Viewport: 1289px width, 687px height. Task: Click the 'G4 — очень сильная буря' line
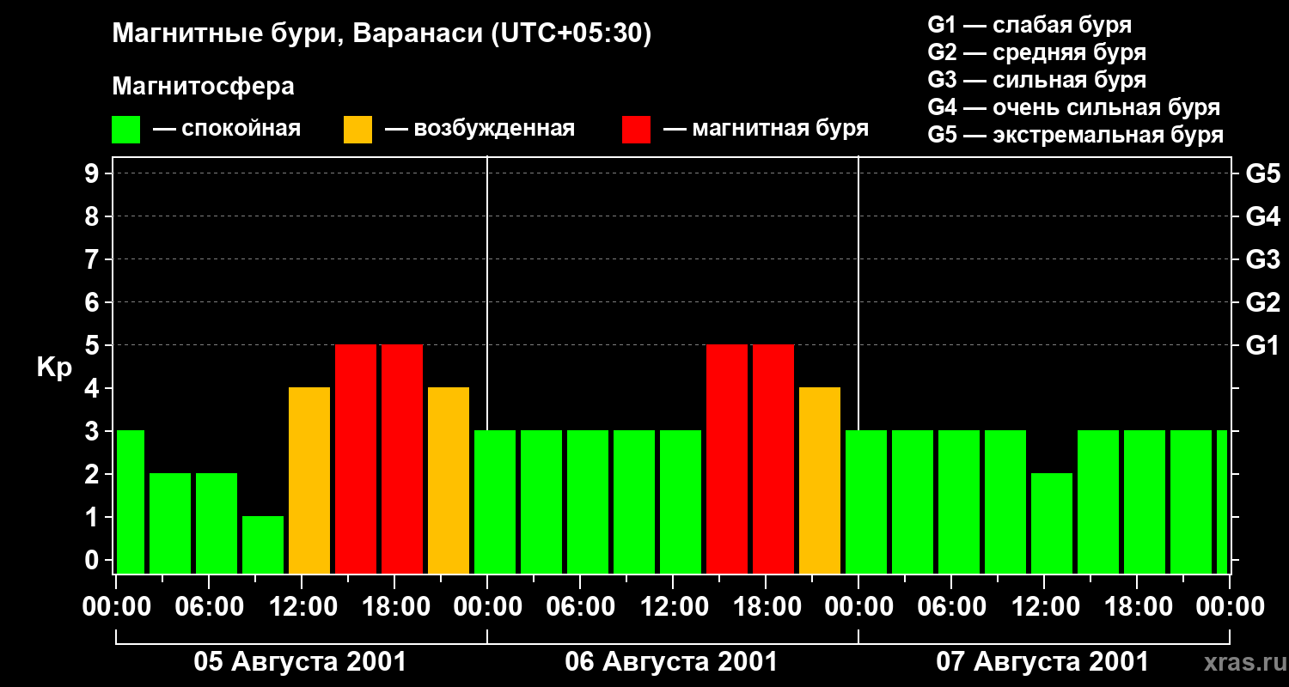[1073, 106]
